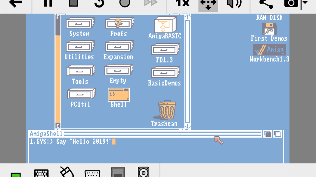Click the RAM DISK label
Viewport: 316px width, 177px height.
click(269, 18)
